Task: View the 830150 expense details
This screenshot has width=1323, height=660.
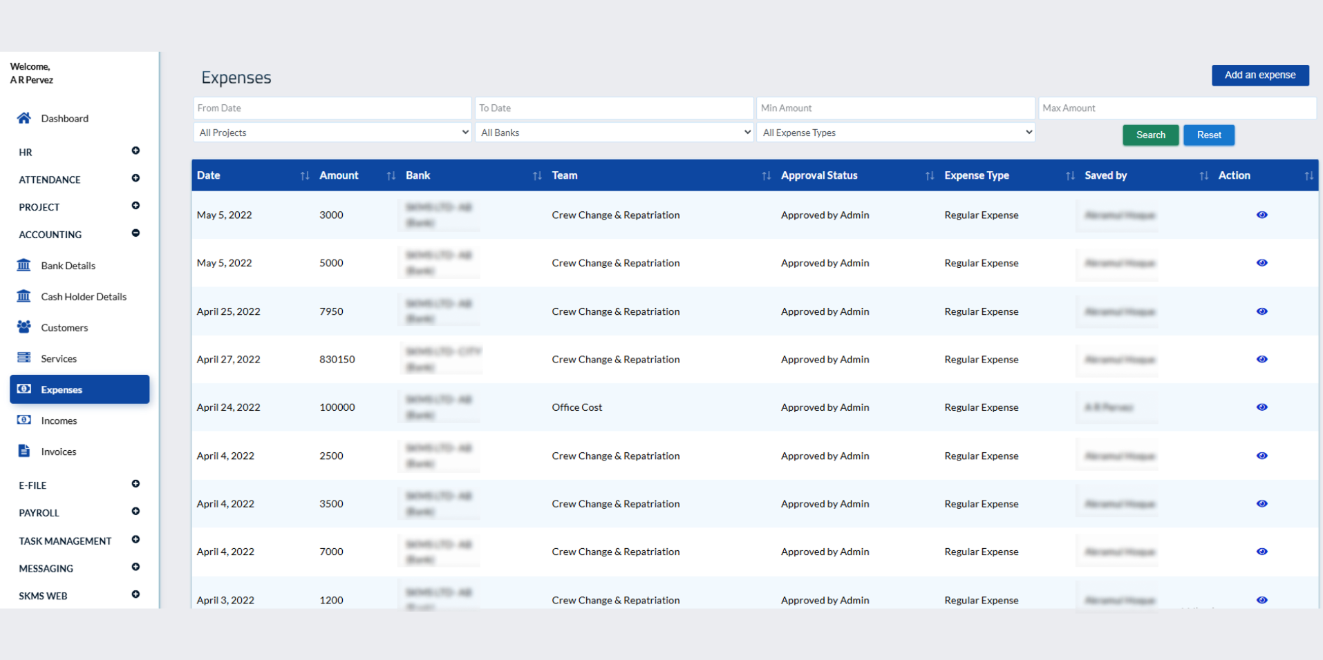Action: (x=1261, y=359)
